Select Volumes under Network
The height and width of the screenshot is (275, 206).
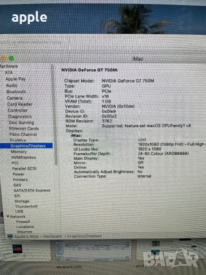(x=25, y=231)
